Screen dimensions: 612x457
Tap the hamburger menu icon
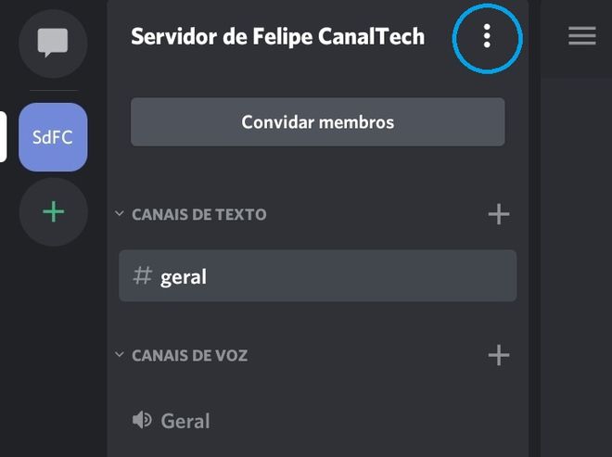582,36
